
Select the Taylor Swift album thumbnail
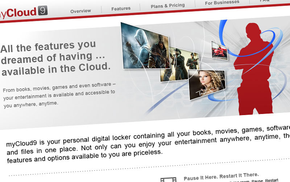(207, 84)
